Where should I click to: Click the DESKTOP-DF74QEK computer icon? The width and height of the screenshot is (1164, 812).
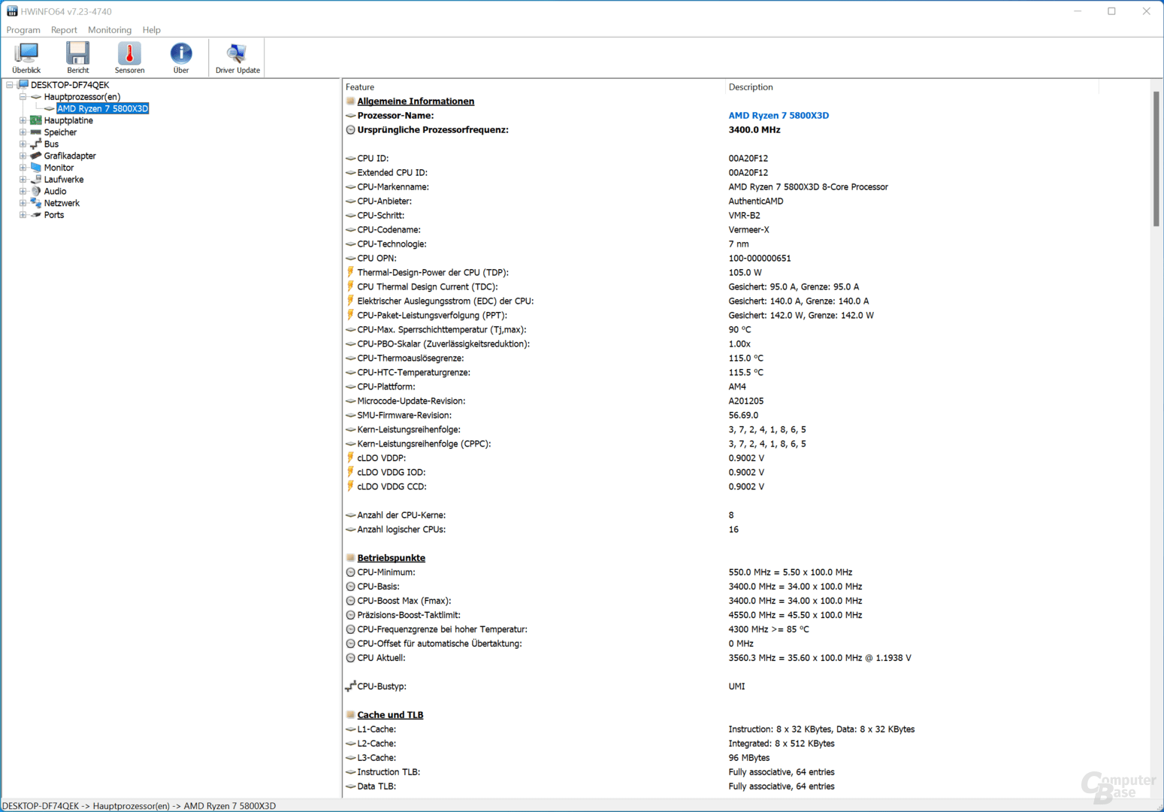23,85
